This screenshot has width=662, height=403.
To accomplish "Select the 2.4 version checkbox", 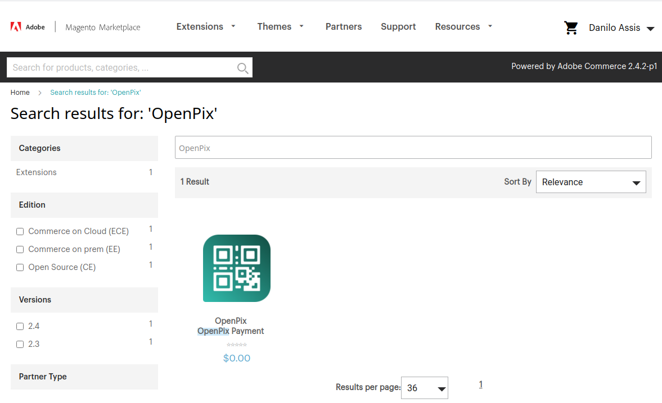I will tap(20, 326).
